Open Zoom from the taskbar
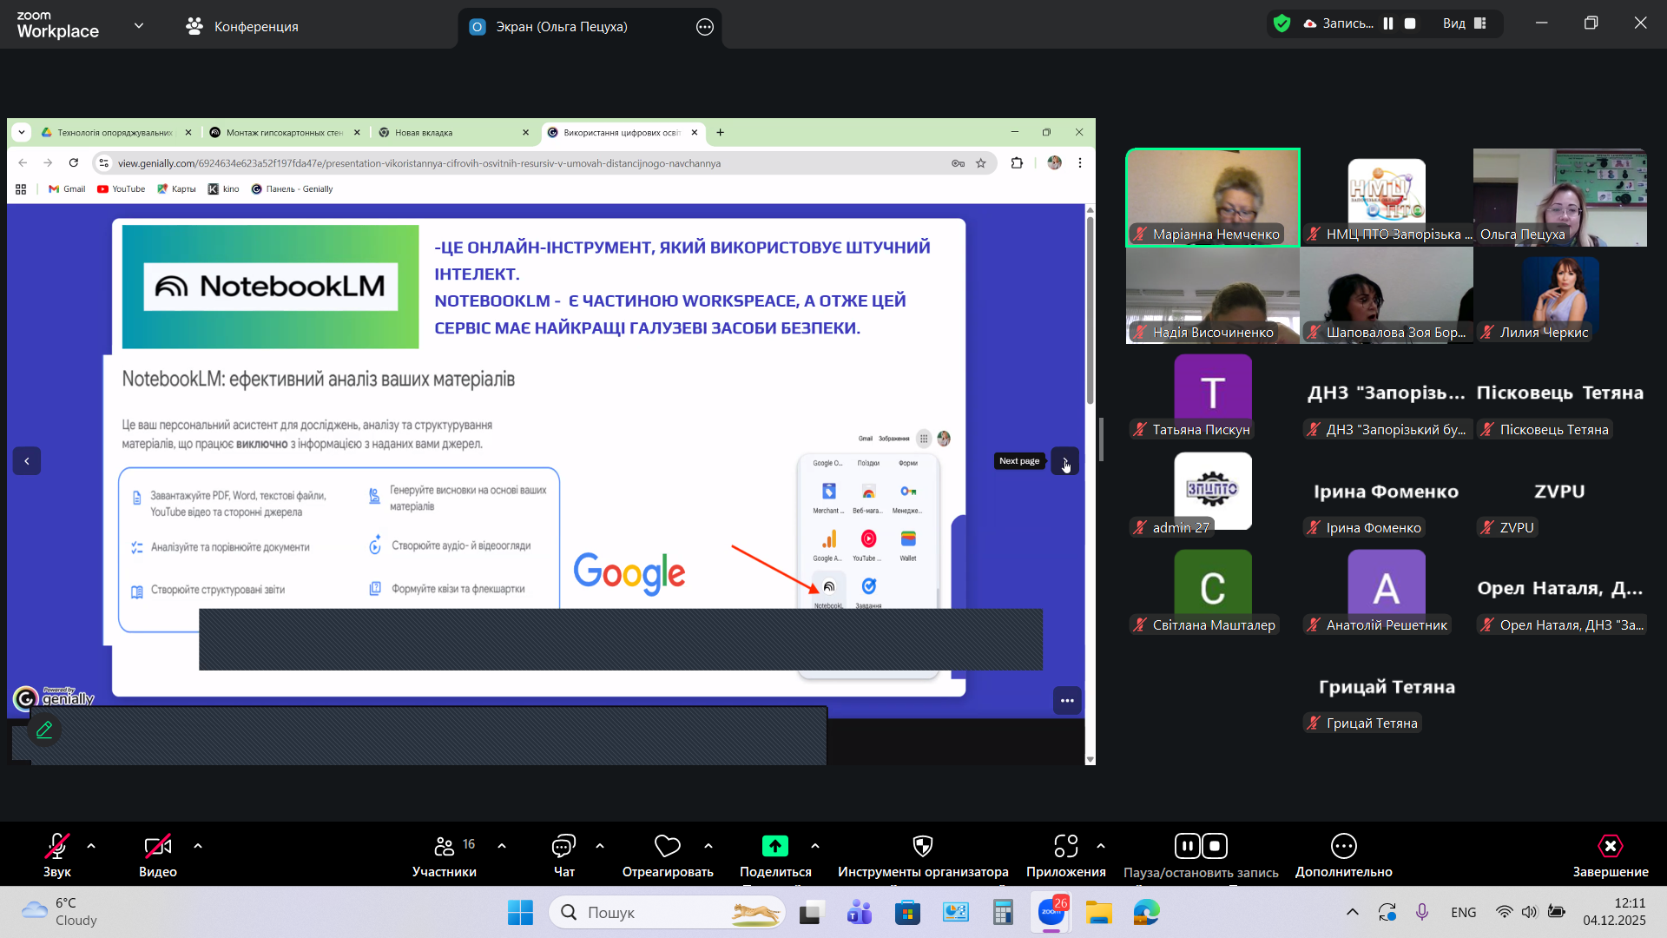 coord(1051,913)
